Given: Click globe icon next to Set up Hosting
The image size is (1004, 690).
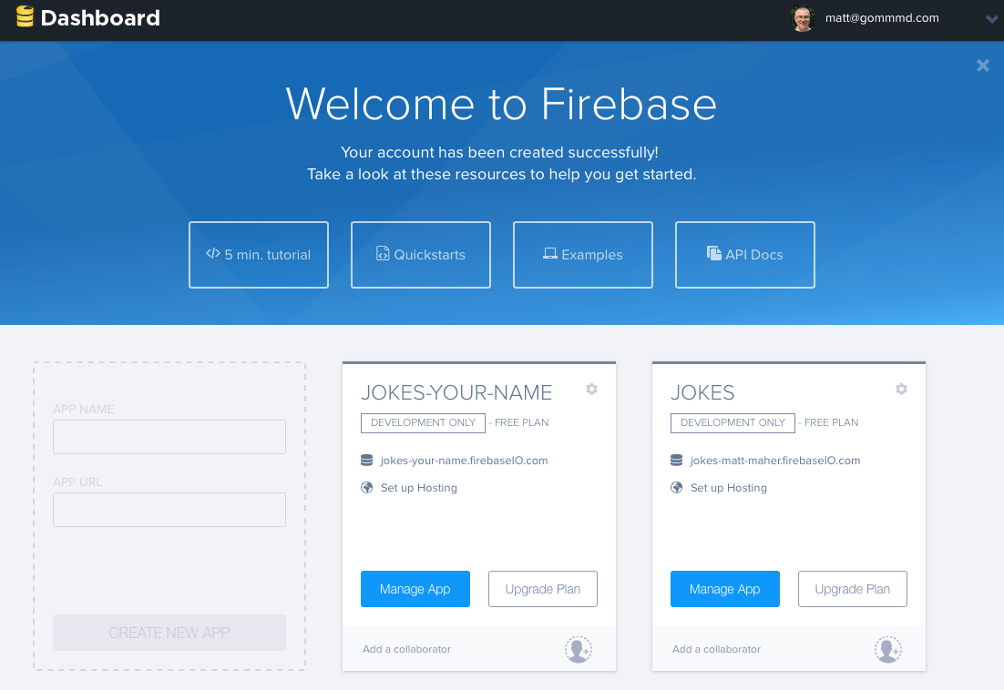Looking at the screenshot, I should tap(368, 487).
